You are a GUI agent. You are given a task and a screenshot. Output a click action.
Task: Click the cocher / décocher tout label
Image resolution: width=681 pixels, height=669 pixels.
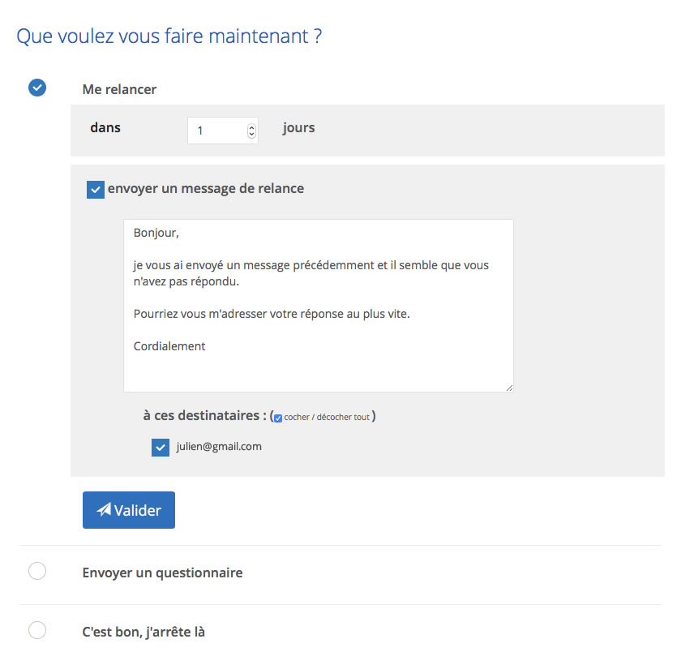(x=327, y=417)
